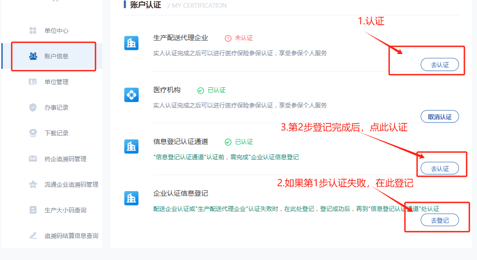Click the 信息登记认证通道 building icon
The image size is (477, 260).
pos(132,146)
